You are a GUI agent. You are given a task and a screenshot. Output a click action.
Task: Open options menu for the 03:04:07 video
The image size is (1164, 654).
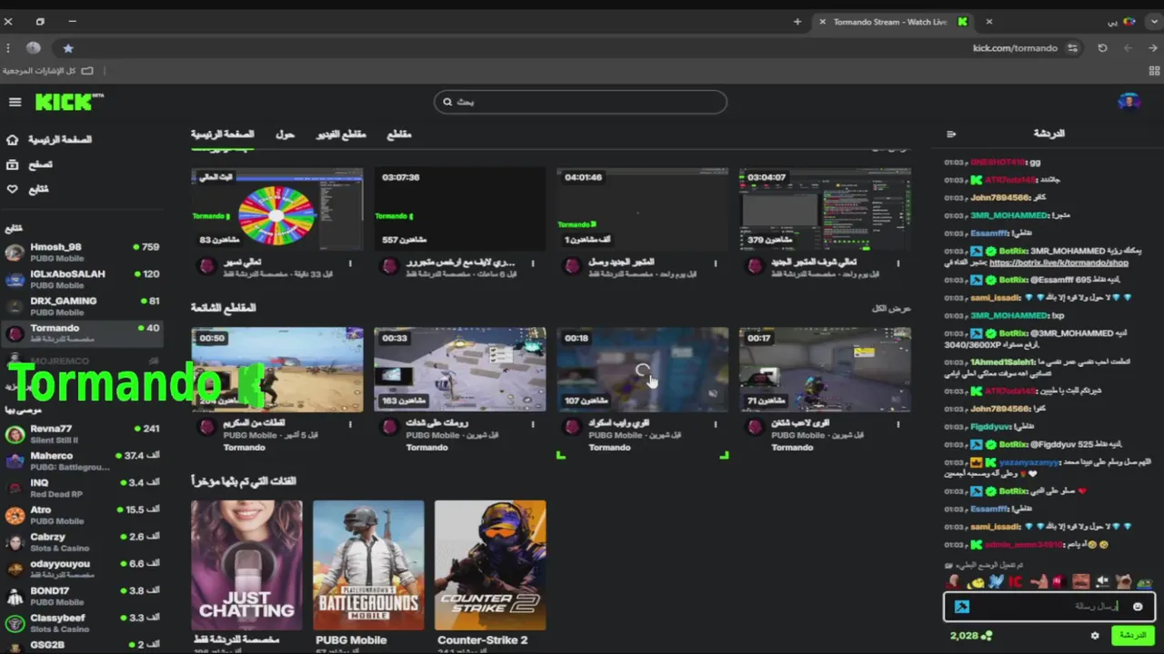(898, 264)
